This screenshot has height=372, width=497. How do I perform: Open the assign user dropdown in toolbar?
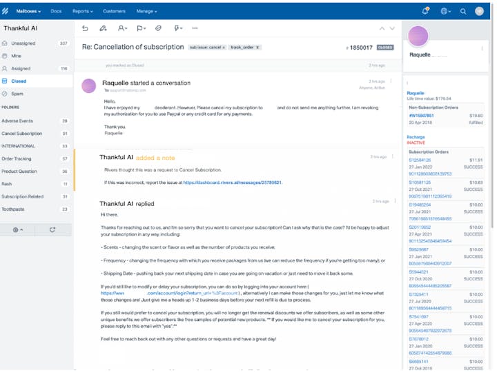pos(122,28)
